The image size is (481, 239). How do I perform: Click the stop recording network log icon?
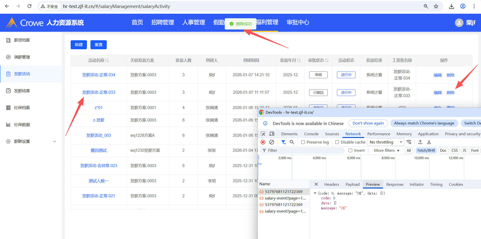263,142
